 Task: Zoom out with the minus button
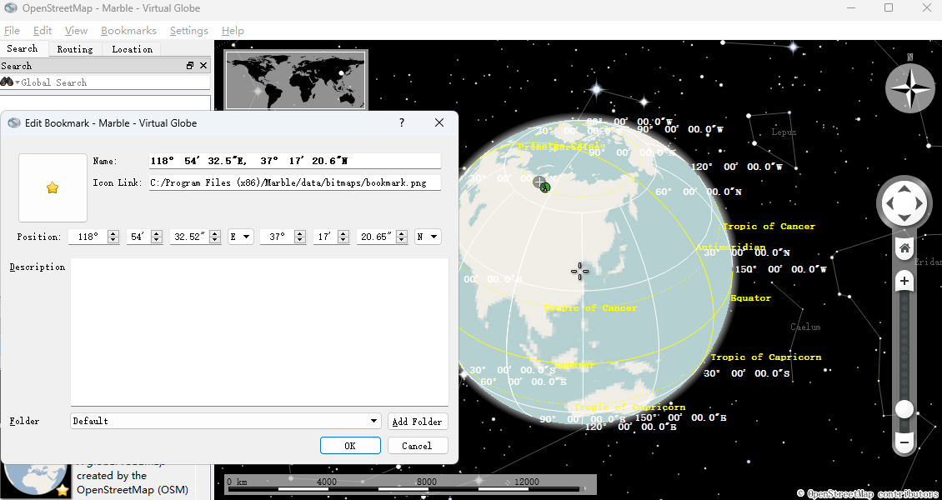(904, 441)
